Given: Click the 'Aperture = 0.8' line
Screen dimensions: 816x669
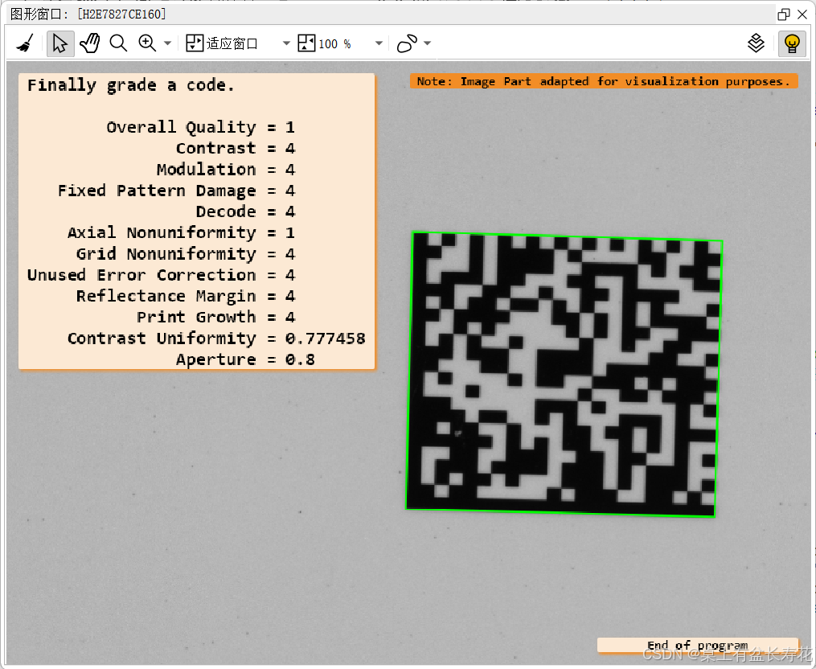Looking at the screenshot, I should pyautogui.click(x=245, y=359).
